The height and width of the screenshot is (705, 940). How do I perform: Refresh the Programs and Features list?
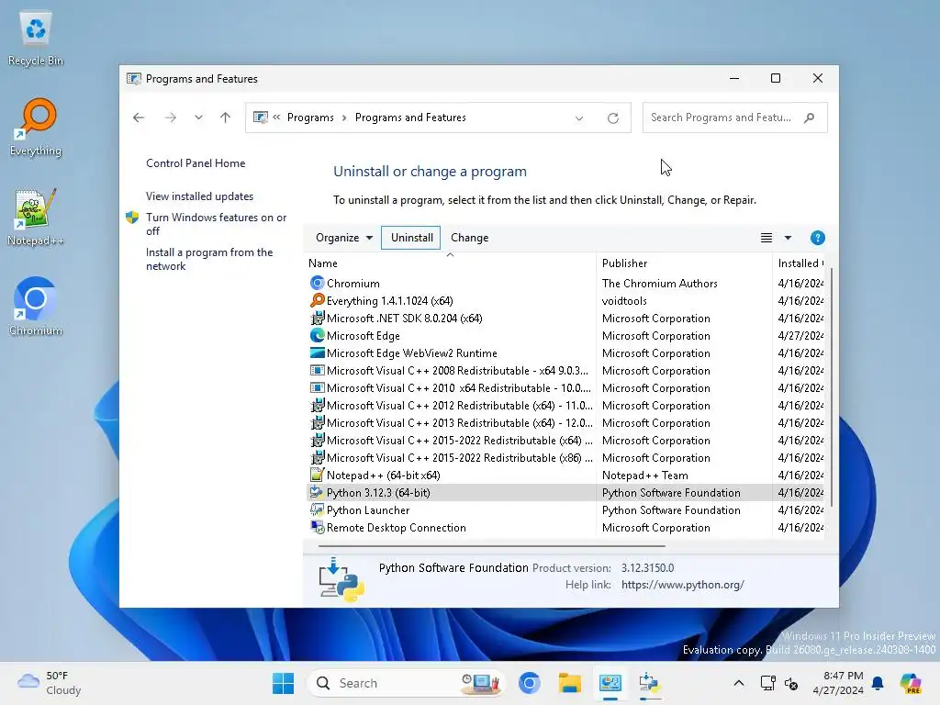click(612, 118)
